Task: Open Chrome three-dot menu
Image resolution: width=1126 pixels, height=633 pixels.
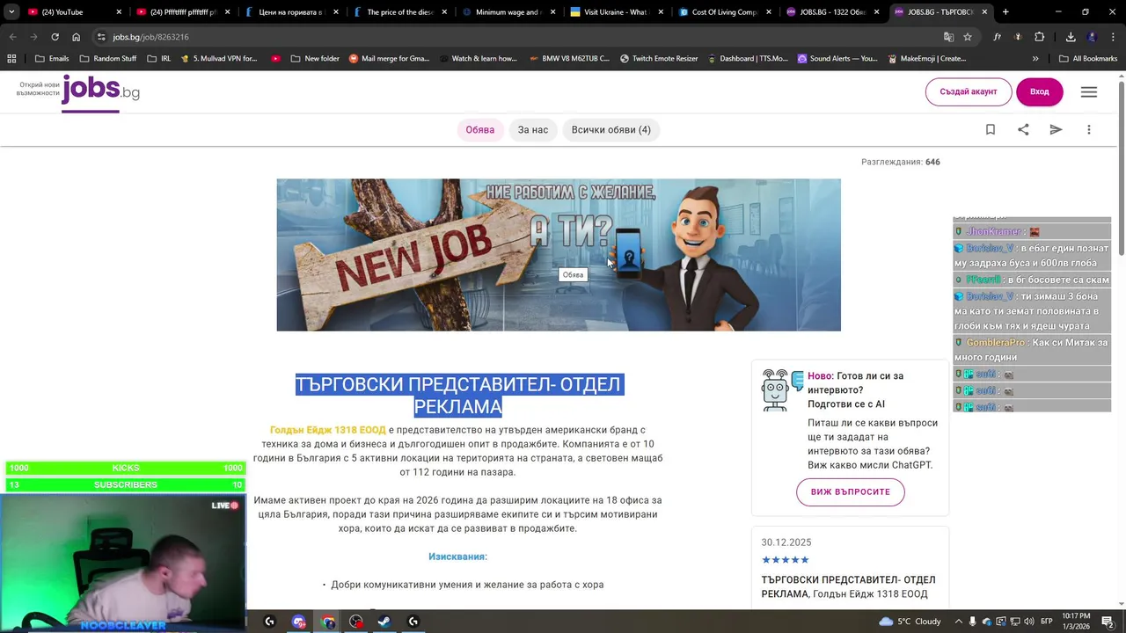Action: 1111,37
